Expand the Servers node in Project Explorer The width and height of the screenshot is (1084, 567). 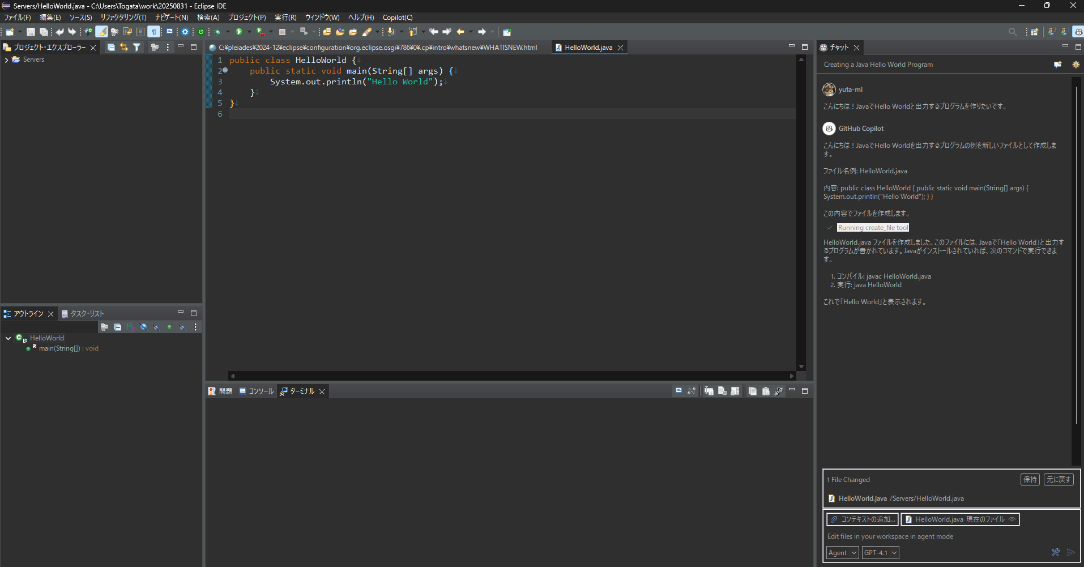coord(7,59)
